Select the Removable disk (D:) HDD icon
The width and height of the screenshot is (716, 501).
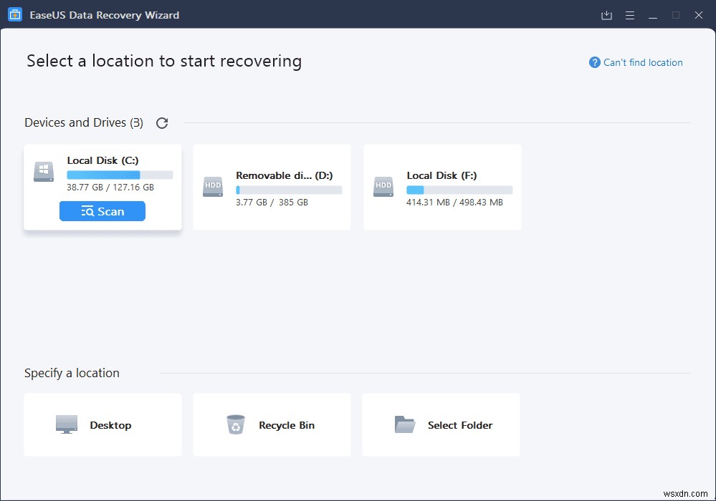tap(213, 187)
